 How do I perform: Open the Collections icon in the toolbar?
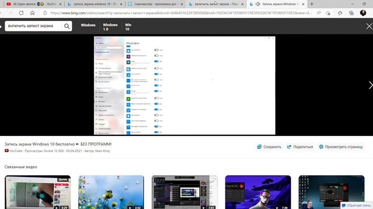351,13
